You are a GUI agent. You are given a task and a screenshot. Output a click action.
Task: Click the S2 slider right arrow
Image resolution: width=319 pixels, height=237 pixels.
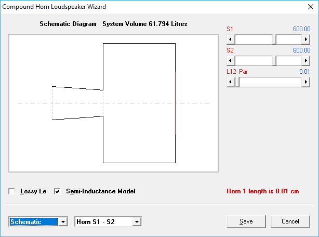click(306, 61)
